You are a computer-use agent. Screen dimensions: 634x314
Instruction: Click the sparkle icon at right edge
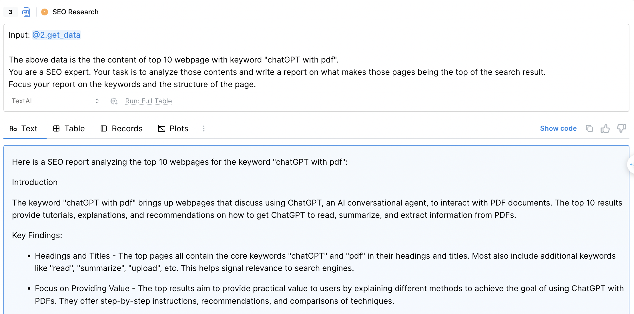tap(631, 164)
